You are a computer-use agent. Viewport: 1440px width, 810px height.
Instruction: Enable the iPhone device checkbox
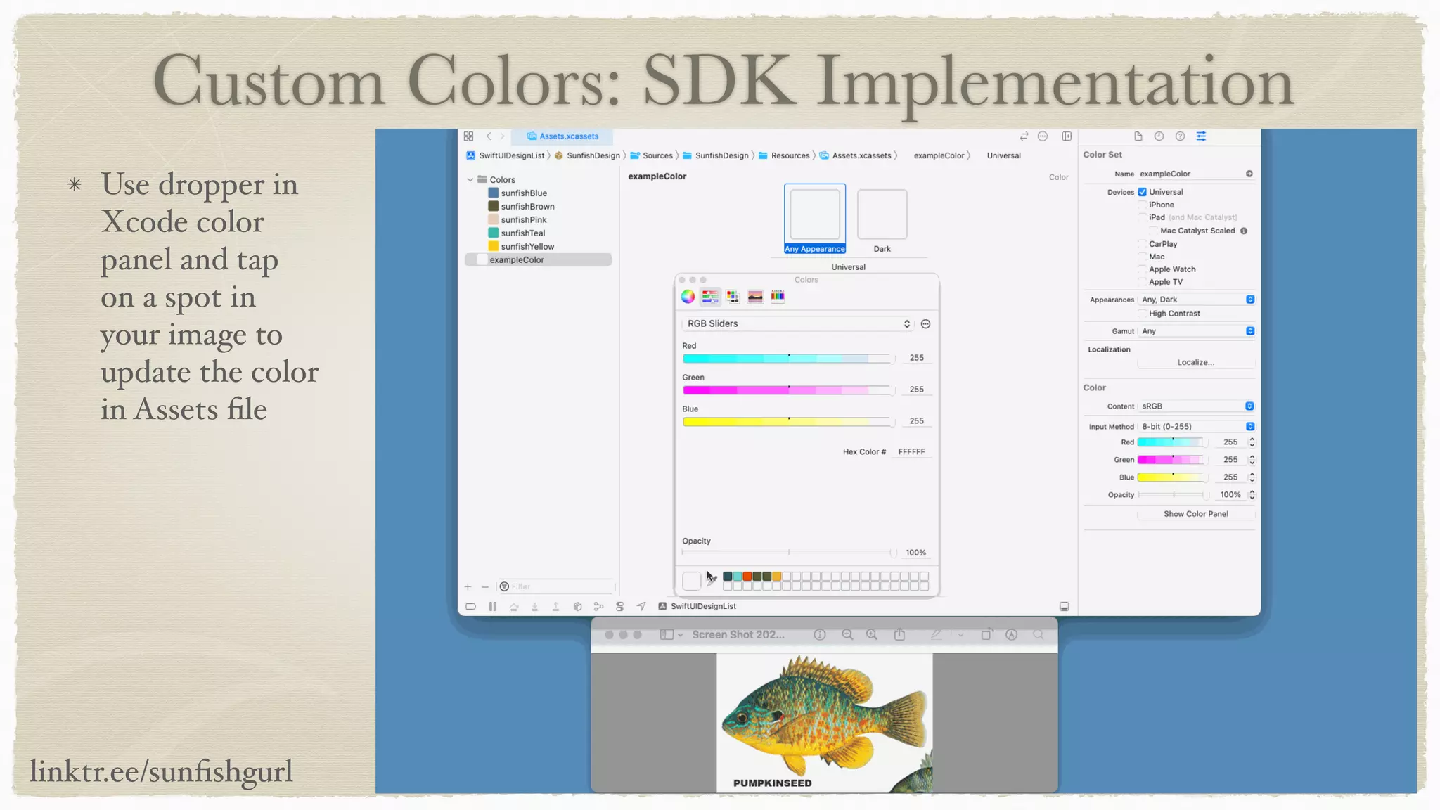[x=1143, y=205]
